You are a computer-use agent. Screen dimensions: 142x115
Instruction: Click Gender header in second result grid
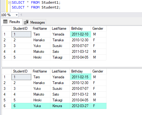pos(99,71)
